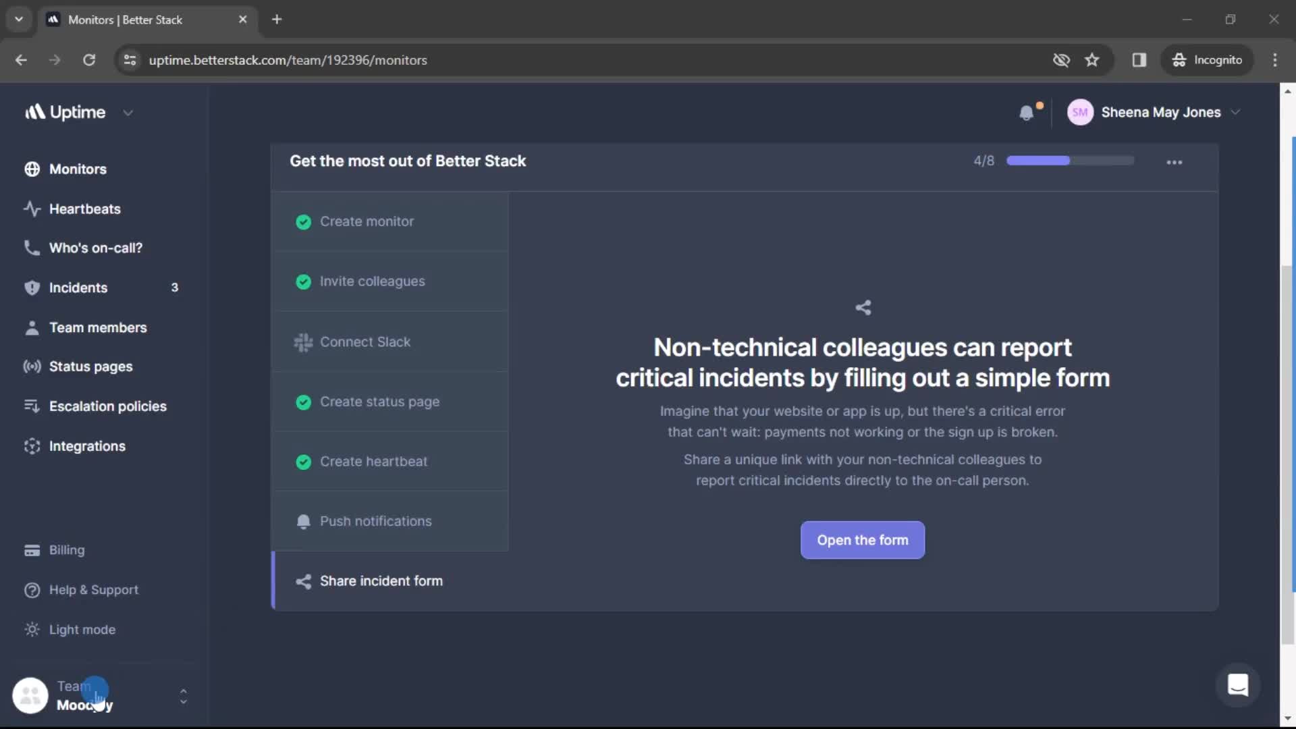Screen dimensions: 1296x729
Task: Select the Invite colleagues step
Action: pos(390,281)
